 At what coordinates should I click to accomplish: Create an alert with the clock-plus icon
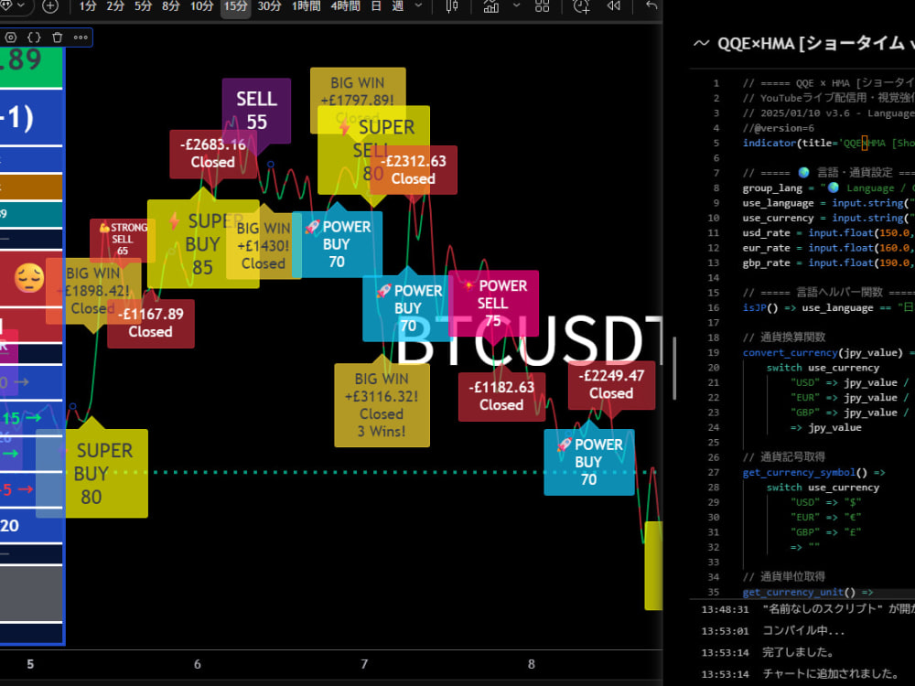click(581, 6)
